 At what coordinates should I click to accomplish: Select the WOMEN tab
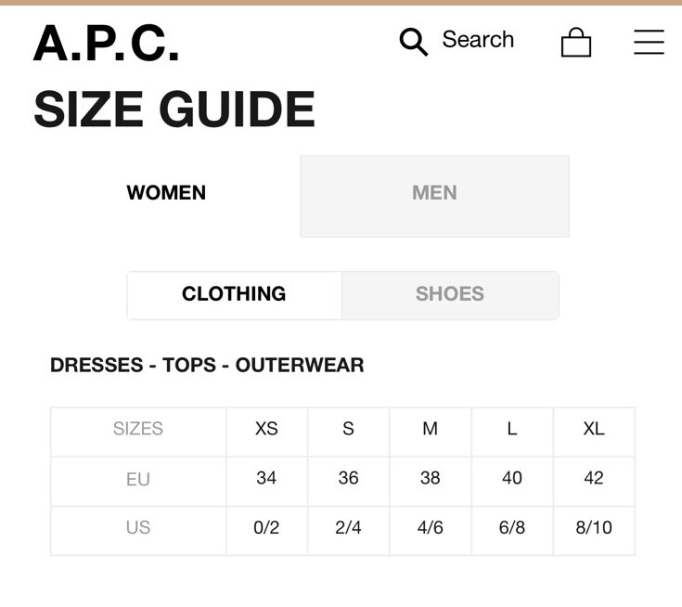click(166, 193)
